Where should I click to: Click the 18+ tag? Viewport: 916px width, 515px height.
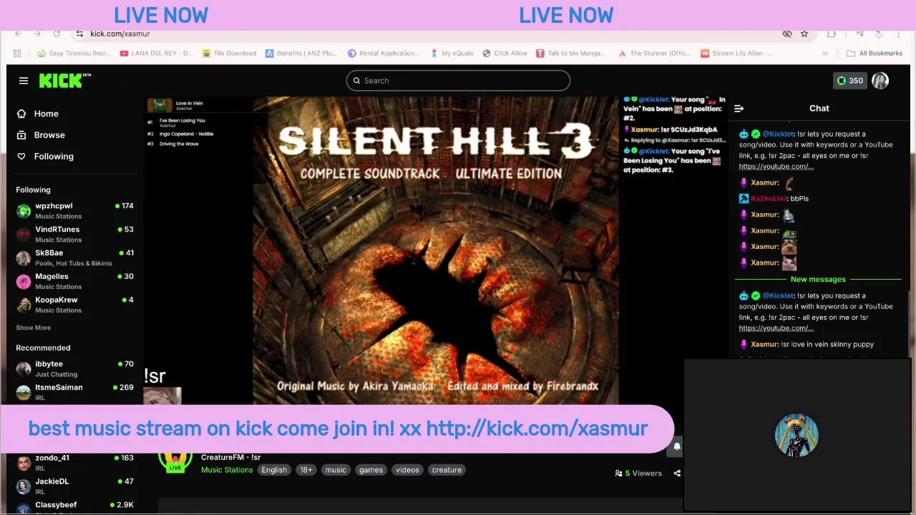click(x=306, y=470)
